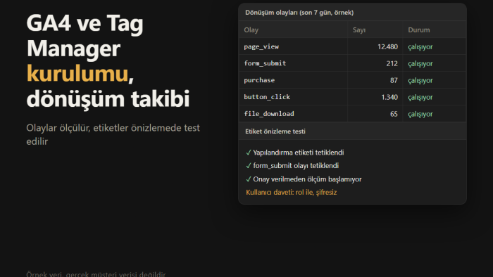Click the çalışıyor status in form_submit row
493x277 pixels.
(x=420, y=64)
